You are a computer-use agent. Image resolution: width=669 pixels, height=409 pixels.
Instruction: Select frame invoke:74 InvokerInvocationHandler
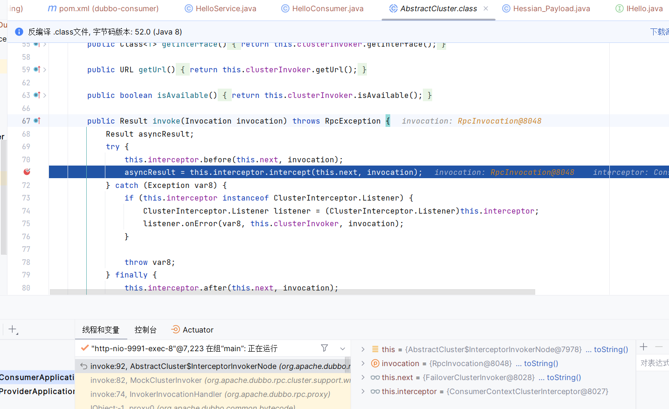click(213, 394)
